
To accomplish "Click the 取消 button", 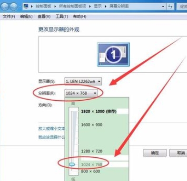I will click(178, 153).
